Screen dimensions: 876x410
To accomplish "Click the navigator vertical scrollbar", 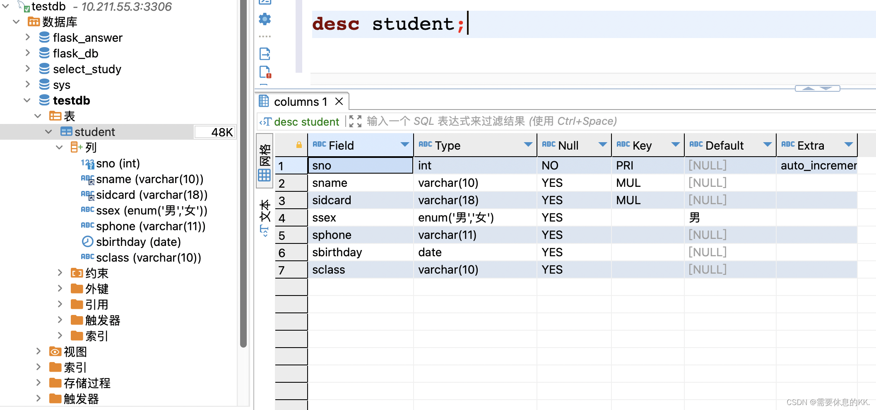I will (243, 174).
